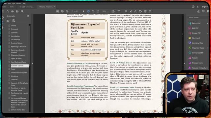Screen dimensions: 211x118
Task: Open the Window menu
Action: [19, 4]
